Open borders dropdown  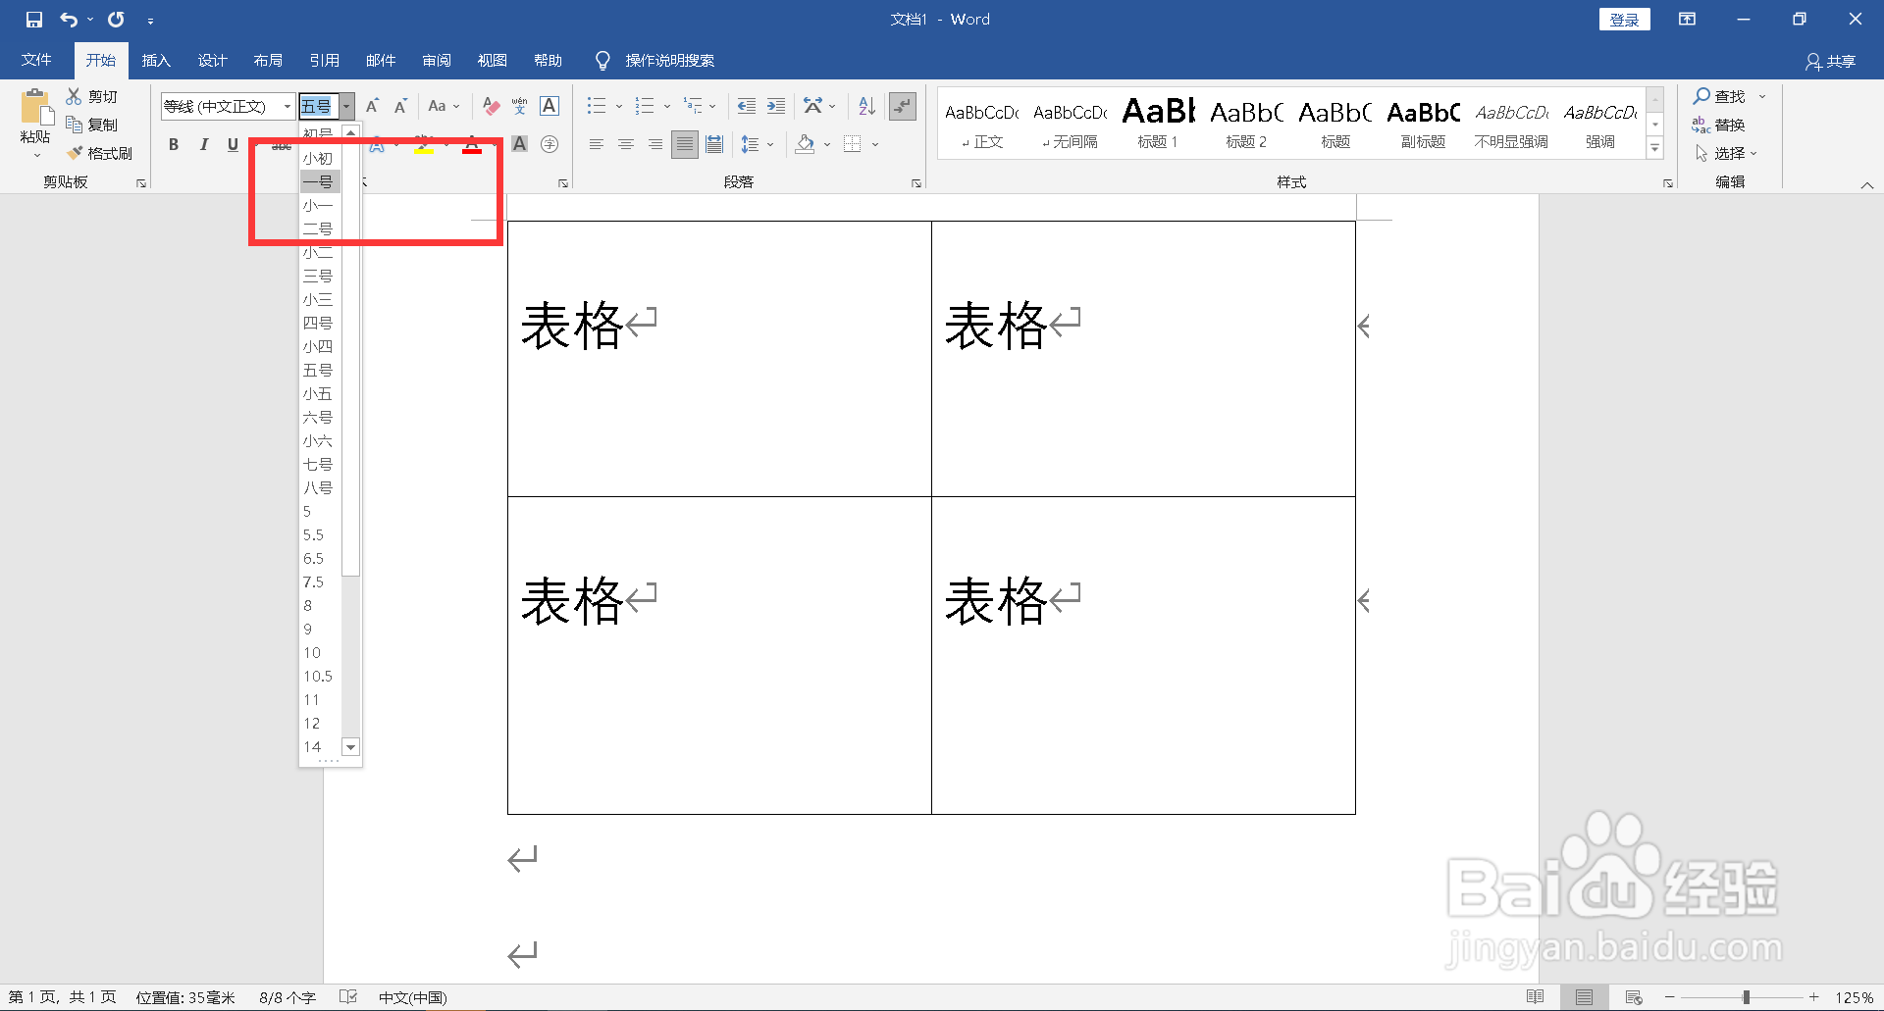pos(874,144)
